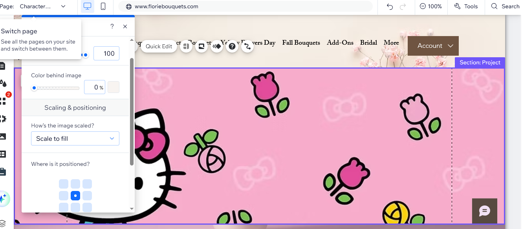This screenshot has width=522, height=229.
Task: Click the opacity slider handle
Action: click(x=85, y=55)
